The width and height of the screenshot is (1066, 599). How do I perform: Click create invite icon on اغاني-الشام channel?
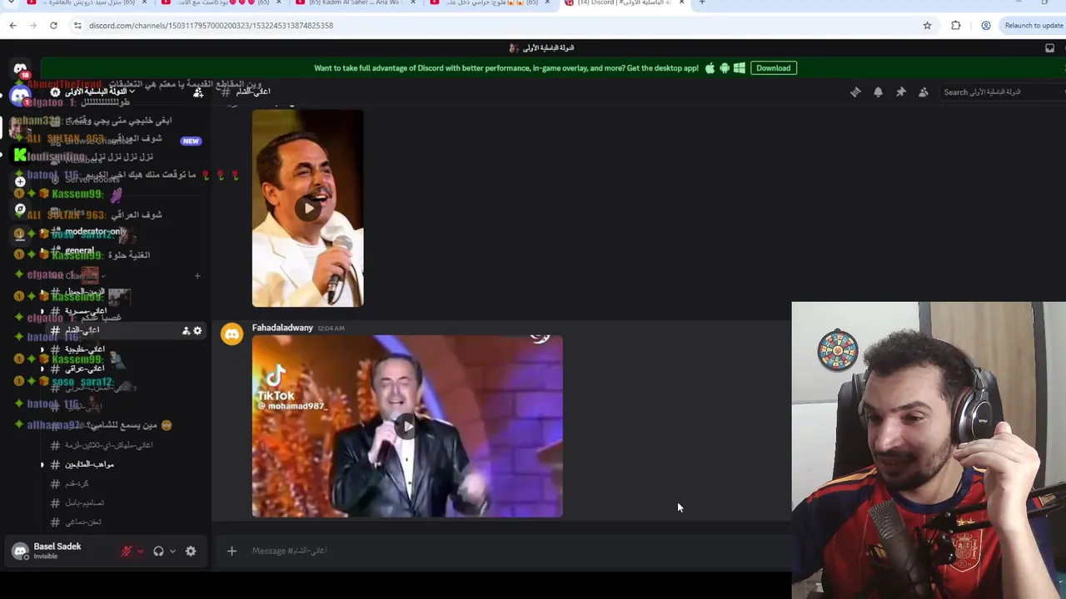coord(186,331)
